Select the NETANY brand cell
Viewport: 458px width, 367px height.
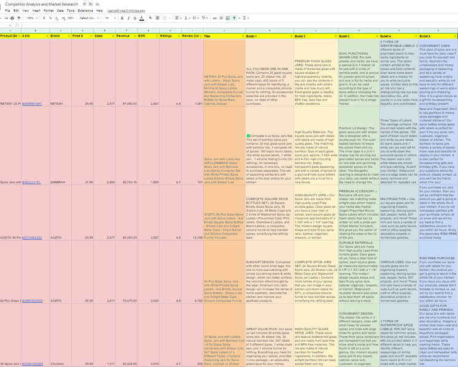point(60,73)
